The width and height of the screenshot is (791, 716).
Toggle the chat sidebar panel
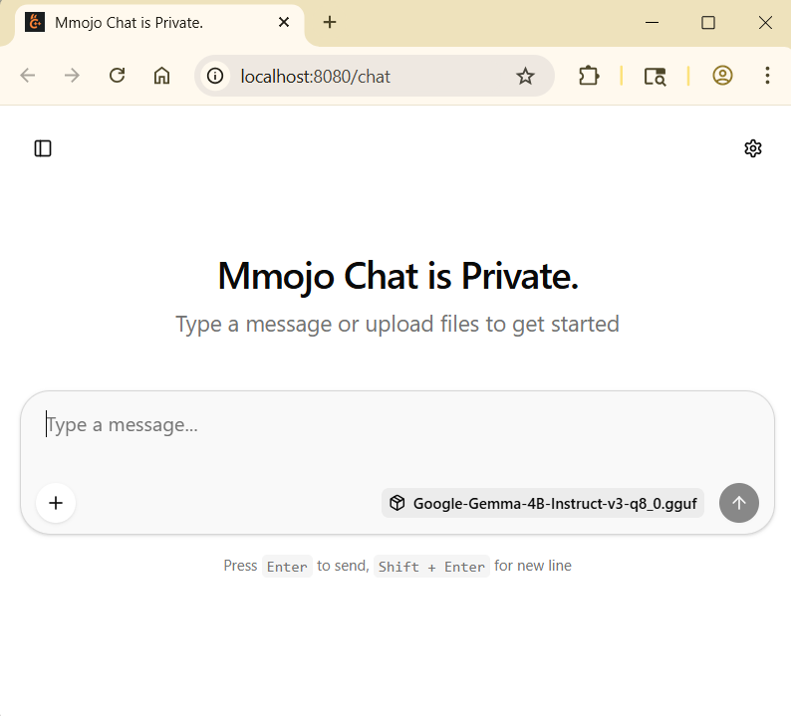43,148
